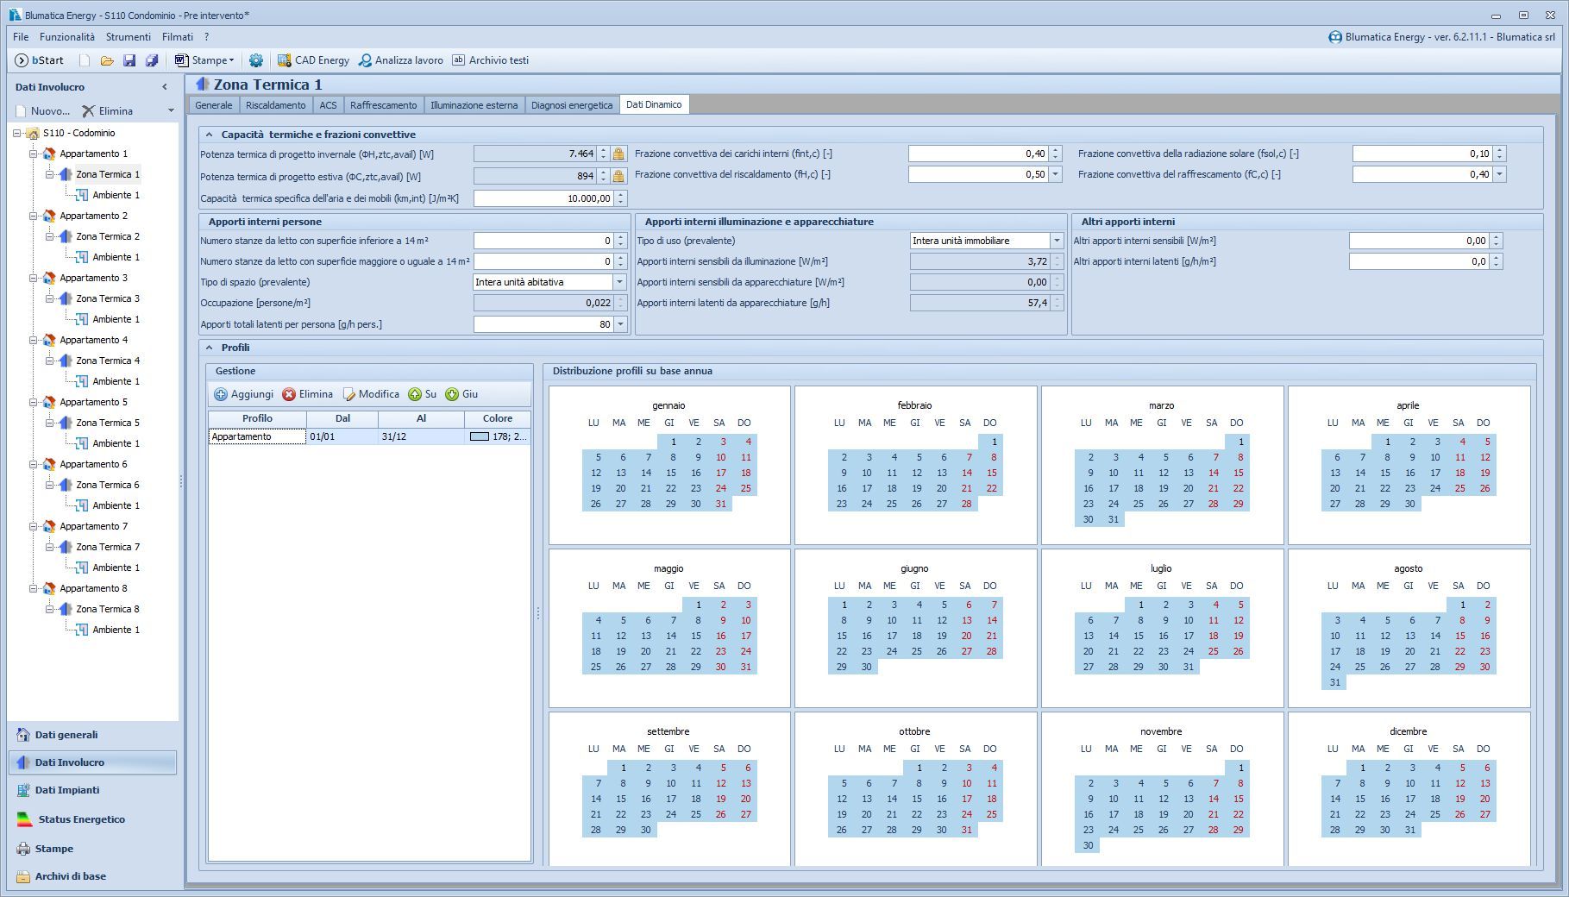Save the project with the floppy disk icon
Screen dimensions: 1569x897
click(129, 60)
